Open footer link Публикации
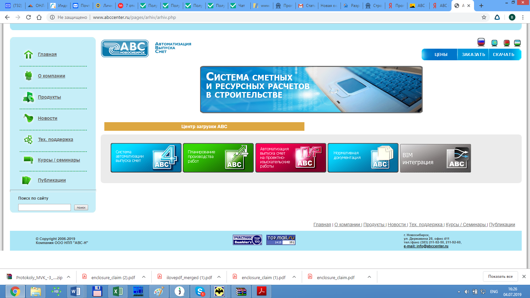 [x=502, y=224]
